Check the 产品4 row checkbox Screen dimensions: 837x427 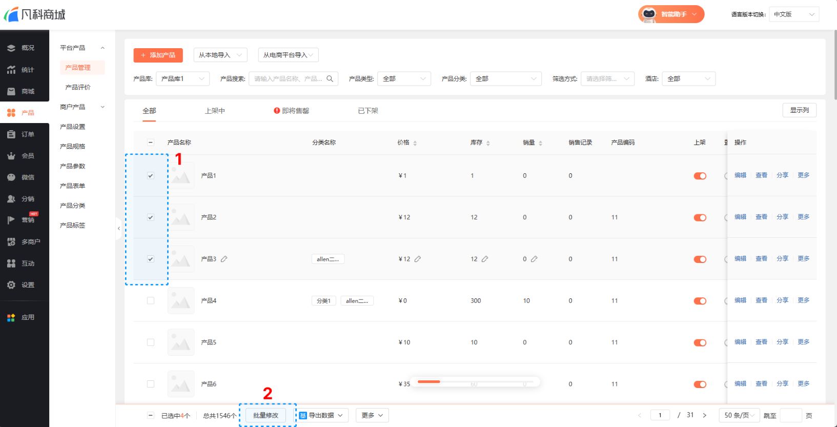click(x=151, y=300)
